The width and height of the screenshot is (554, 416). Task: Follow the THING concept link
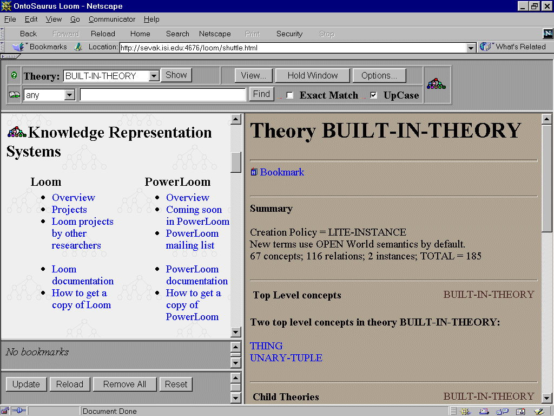[266, 346]
